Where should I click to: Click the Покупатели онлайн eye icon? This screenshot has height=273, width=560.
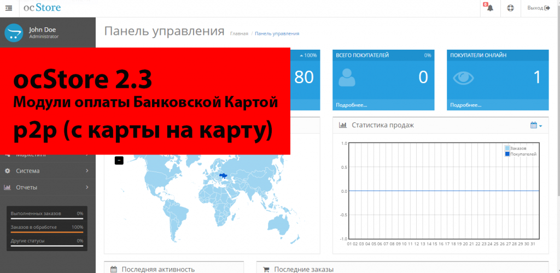tap(463, 78)
